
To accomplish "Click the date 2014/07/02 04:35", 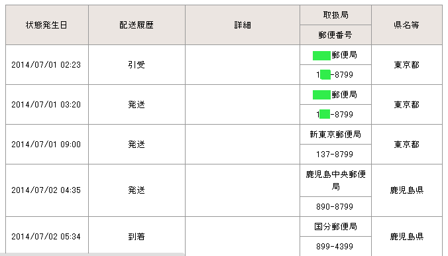I will (46, 190).
